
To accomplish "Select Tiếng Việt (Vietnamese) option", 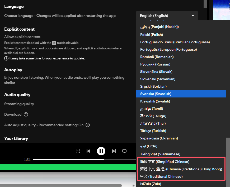I will tap(160, 154).
